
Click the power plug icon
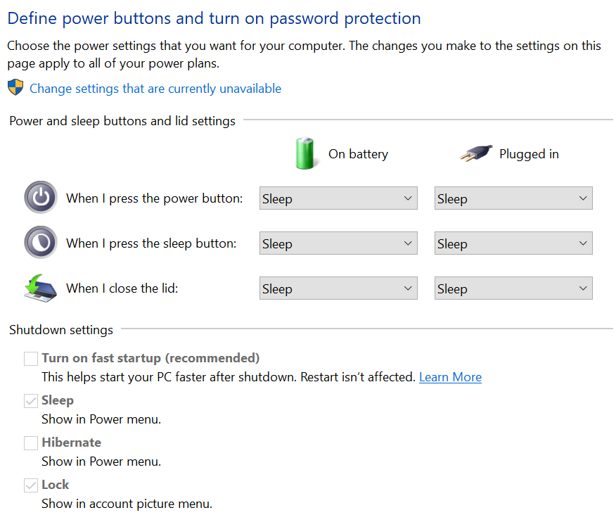tap(475, 153)
